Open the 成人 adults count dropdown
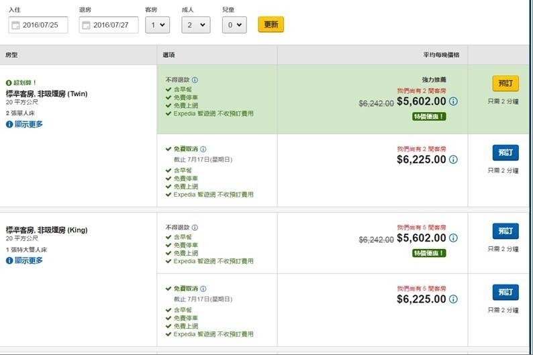533x355 pixels. pyautogui.click(x=195, y=25)
